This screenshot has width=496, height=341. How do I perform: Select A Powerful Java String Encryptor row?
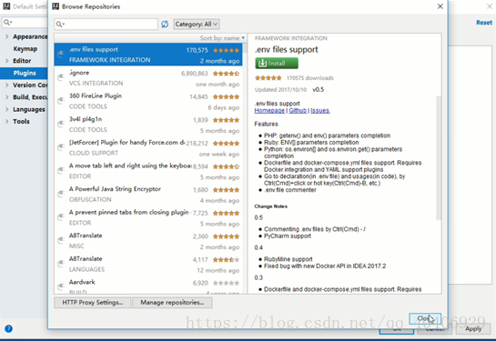point(148,194)
